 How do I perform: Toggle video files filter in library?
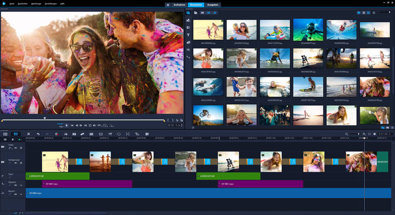point(202,13)
